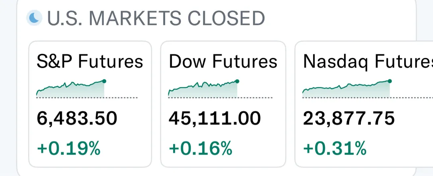Viewport: 433px width, 176px height.
Task: Click the moon icon beside markets status
Action: [35, 18]
